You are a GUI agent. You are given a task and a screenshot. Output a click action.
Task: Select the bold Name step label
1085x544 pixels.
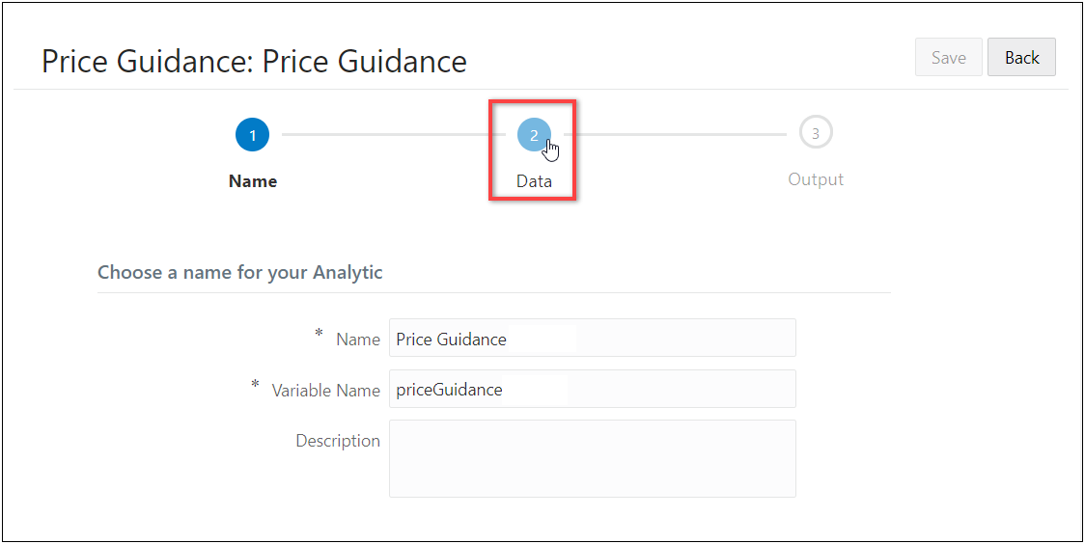tap(253, 180)
